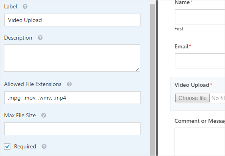Image resolution: width=225 pixels, height=156 pixels.
Task: Click the help icon beside Label
Action: coord(25,6)
